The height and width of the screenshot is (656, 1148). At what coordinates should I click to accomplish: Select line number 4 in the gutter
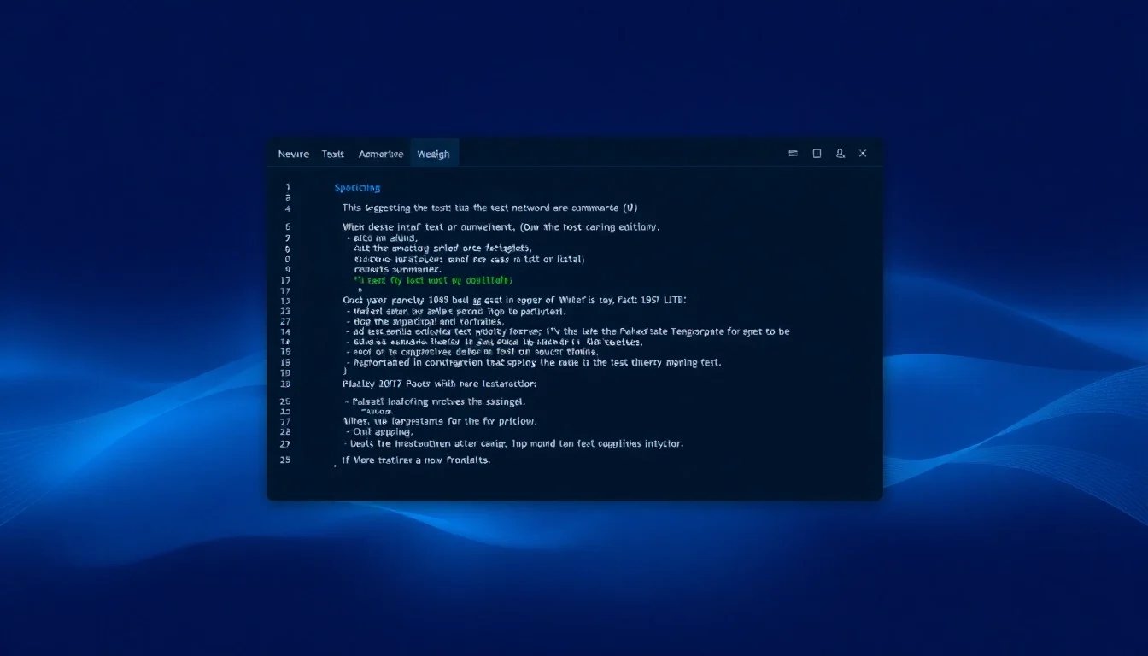click(288, 208)
